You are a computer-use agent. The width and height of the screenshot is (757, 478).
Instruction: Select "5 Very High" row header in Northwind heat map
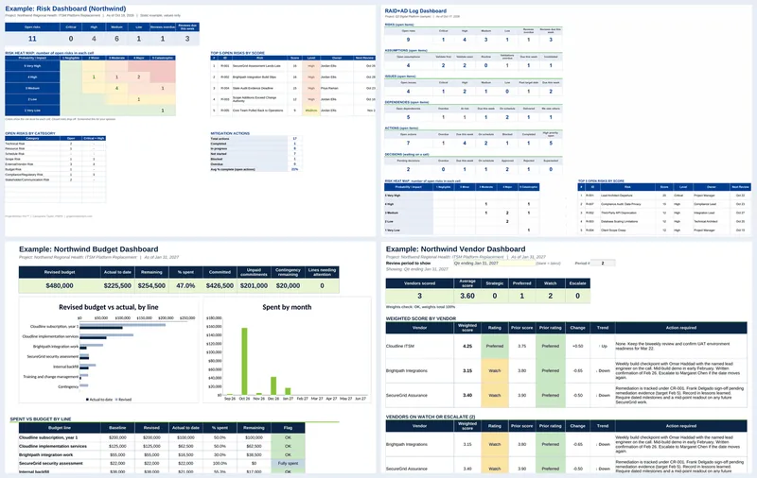(x=32, y=66)
